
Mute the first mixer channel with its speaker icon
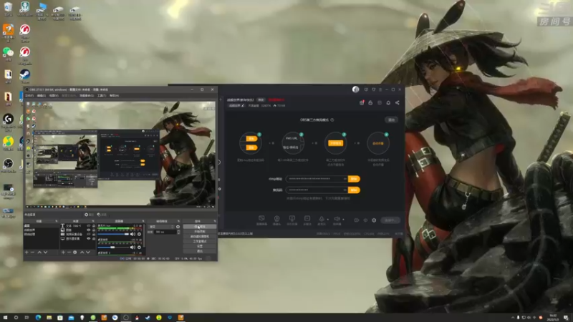(x=133, y=234)
